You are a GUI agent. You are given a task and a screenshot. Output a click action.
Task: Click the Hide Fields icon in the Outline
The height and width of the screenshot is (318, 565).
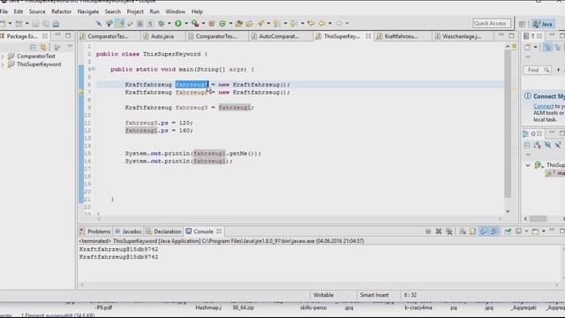pos(547,145)
